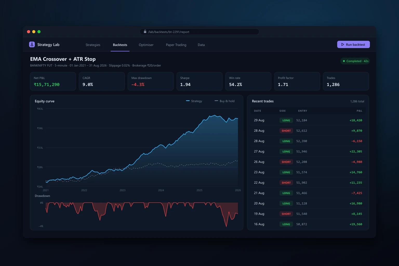
Task: Sort by the P&L column header
Action: point(359,111)
